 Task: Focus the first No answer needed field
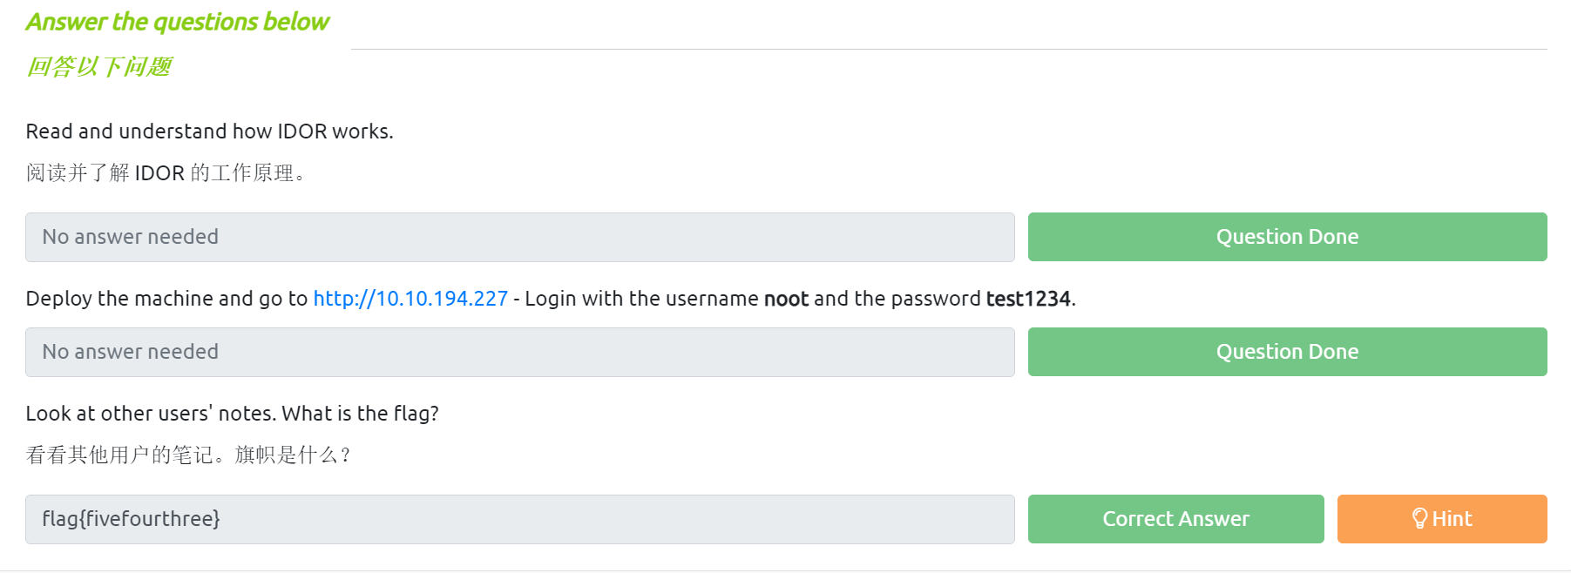click(519, 237)
